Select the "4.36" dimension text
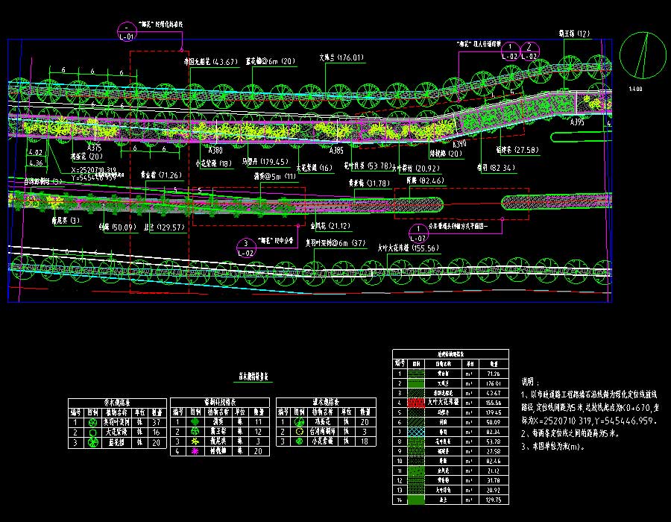 point(36,163)
